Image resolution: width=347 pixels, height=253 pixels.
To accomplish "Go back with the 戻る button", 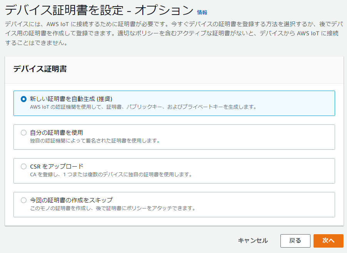I will (x=295, y=240).
